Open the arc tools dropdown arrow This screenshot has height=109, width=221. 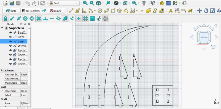click(95, 11)
